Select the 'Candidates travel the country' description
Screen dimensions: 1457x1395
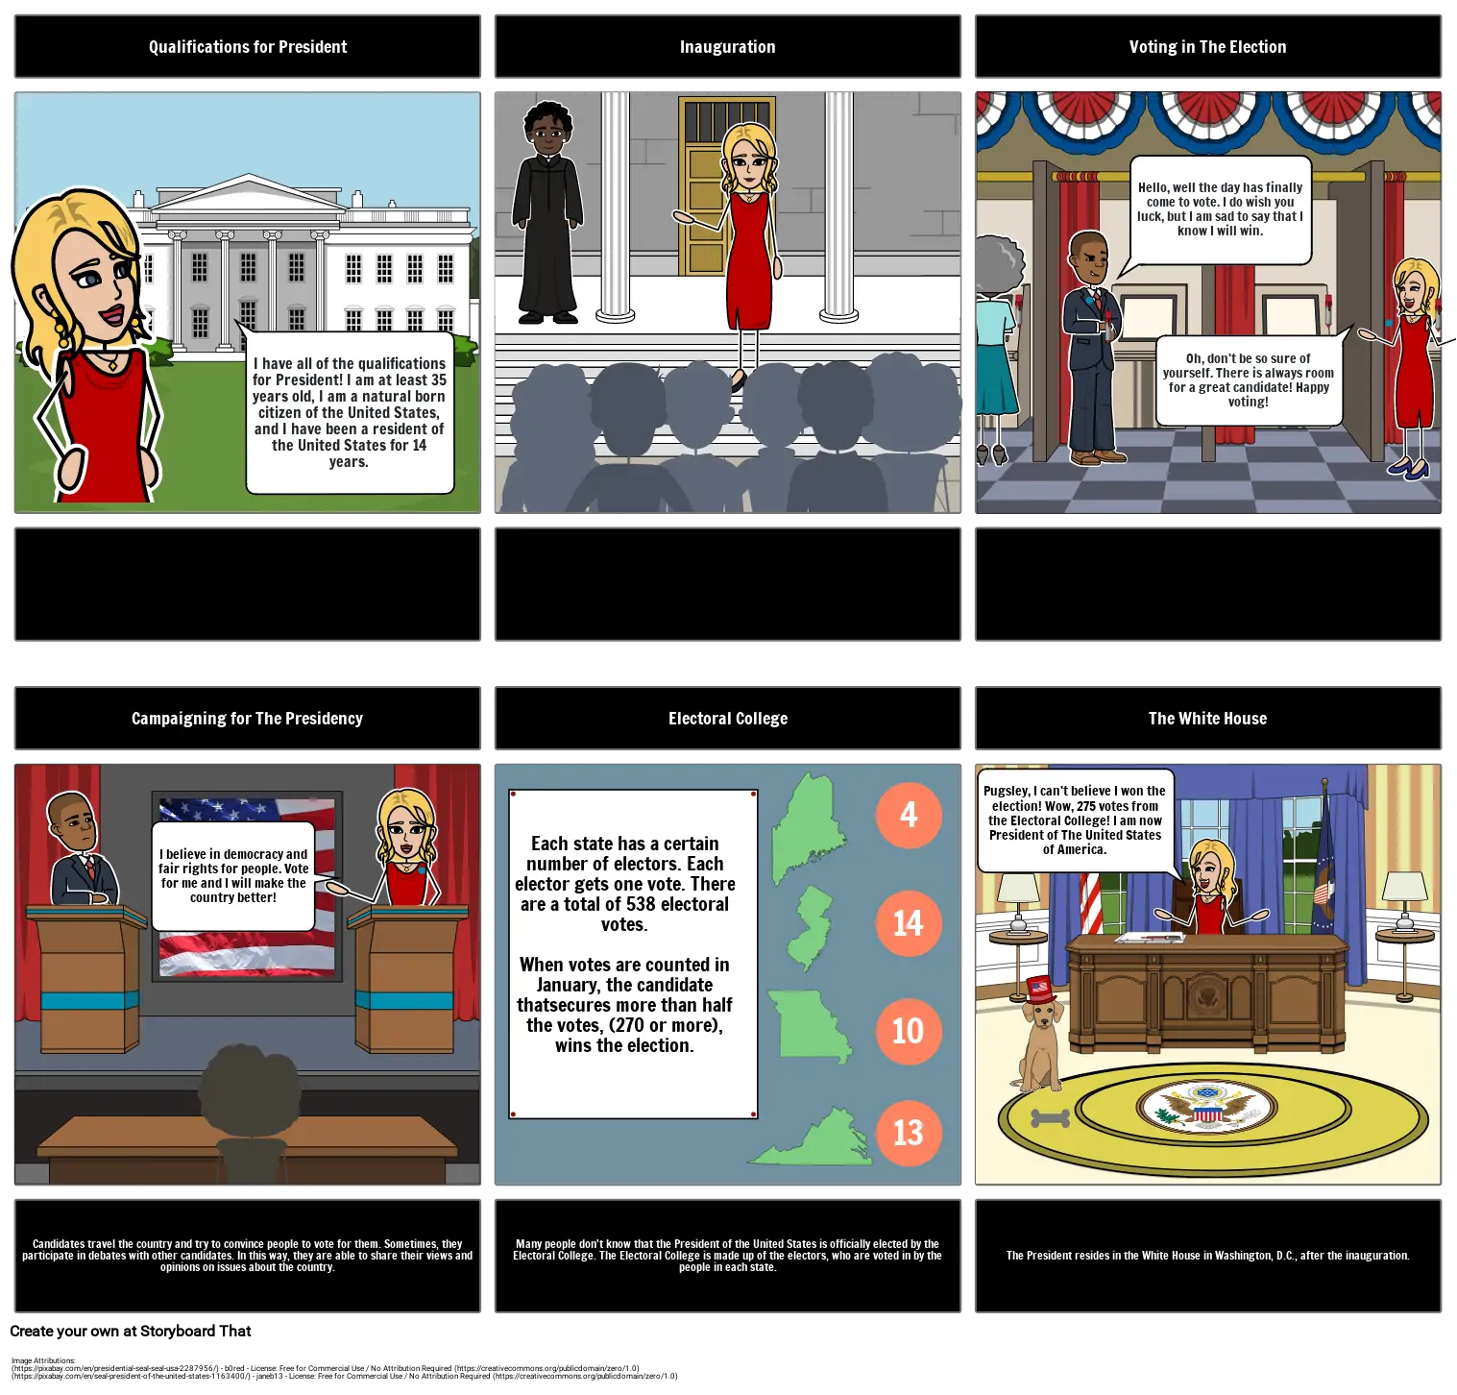click(x=248, y=1256)
